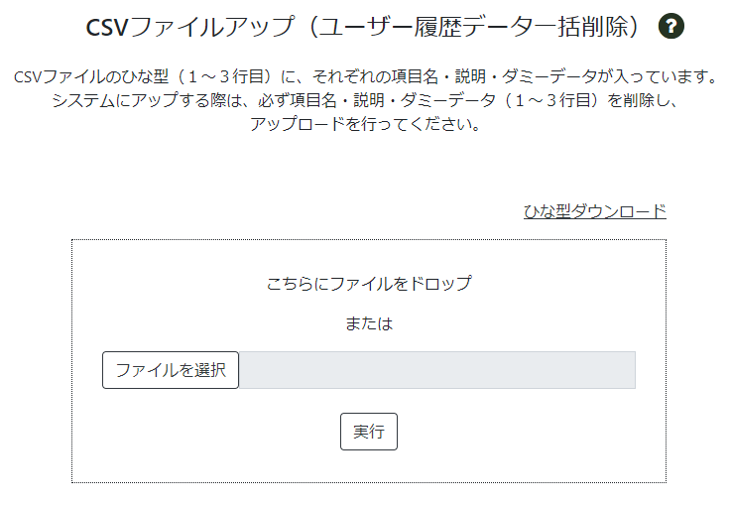Click the 実行 button
730x505 pixels.
369,432
